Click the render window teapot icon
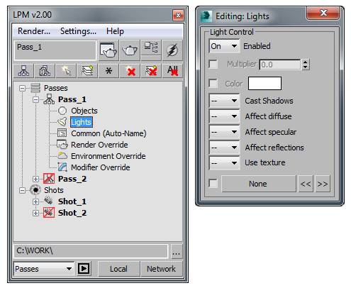Screen dimensions: 351x288 108,50
